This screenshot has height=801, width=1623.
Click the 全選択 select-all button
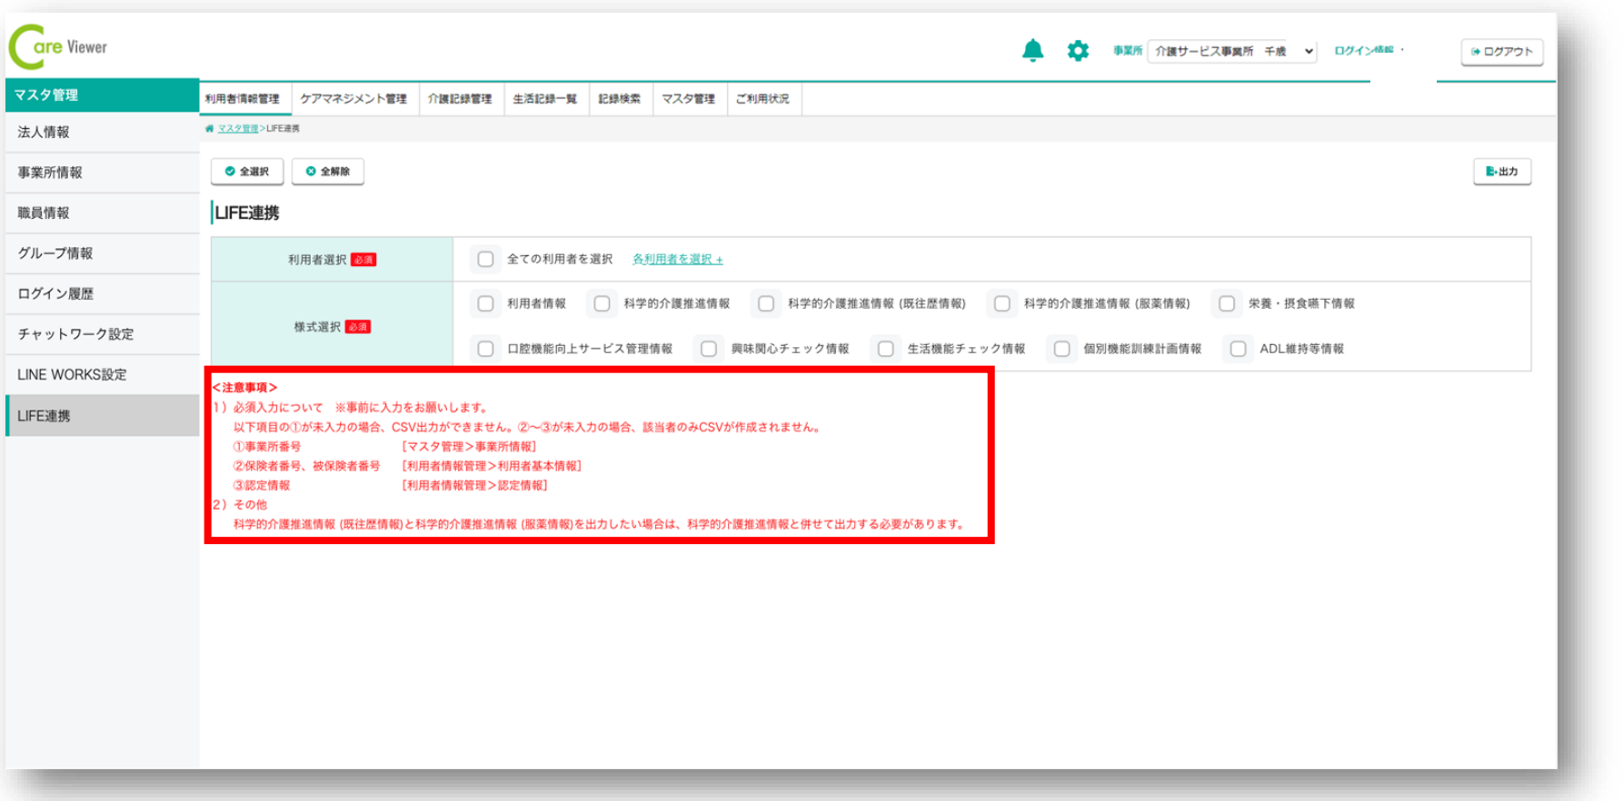tap(247, 172)
